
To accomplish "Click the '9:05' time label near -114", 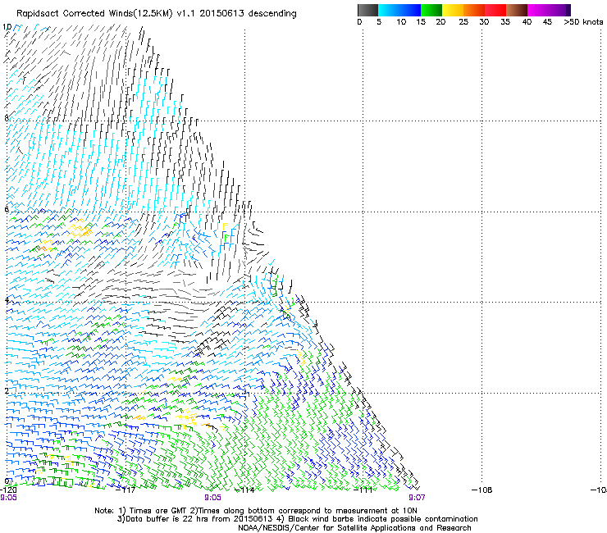I will click(212, 498).
